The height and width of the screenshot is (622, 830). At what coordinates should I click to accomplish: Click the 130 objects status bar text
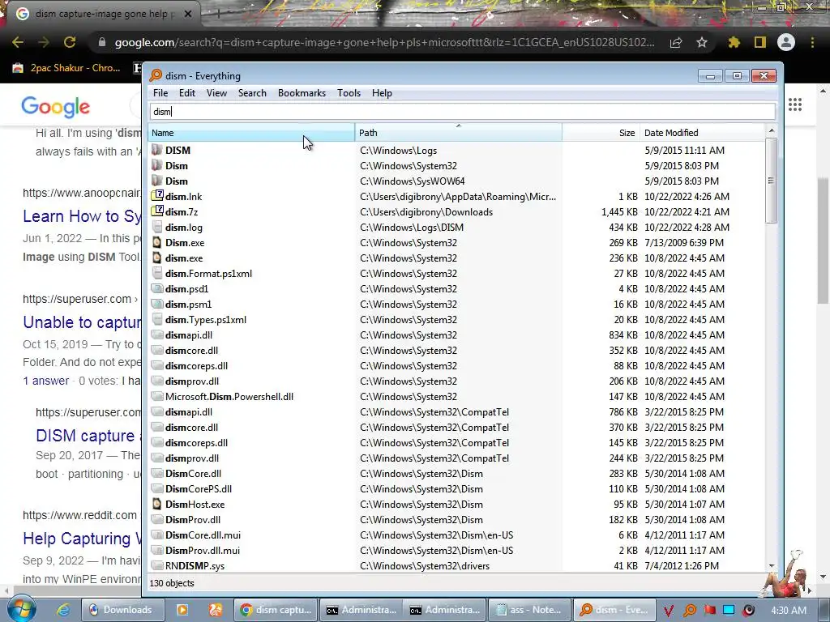[x=172, y=583]
